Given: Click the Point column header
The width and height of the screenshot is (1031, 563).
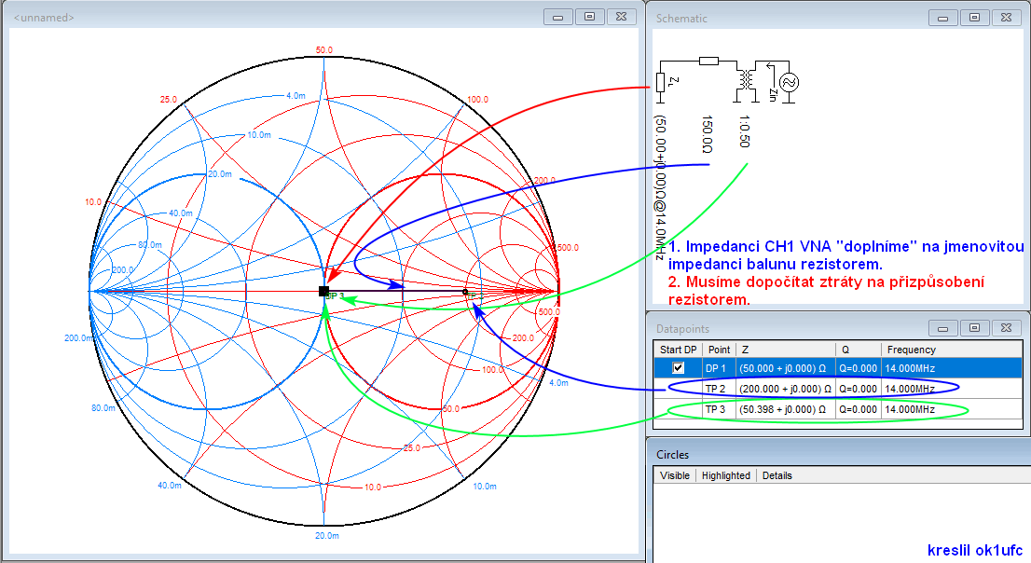Looking at the screenshot, I should [719, 350].
